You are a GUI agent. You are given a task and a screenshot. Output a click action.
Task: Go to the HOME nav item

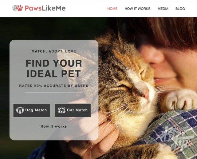click(112, 9)
